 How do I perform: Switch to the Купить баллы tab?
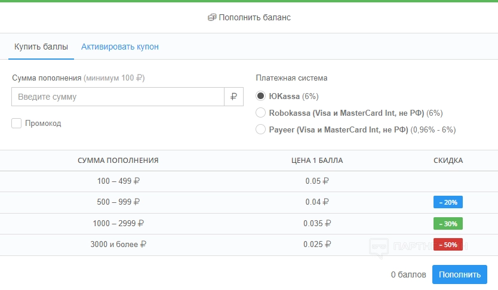tap(41, 47)
